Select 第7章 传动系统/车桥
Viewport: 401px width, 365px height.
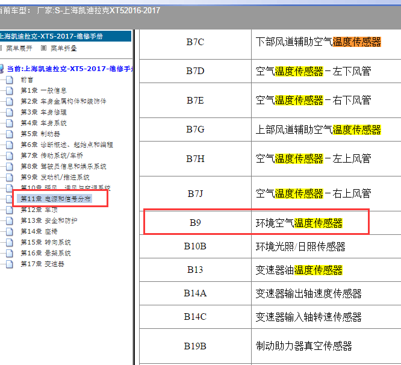(x=52, y=155)
